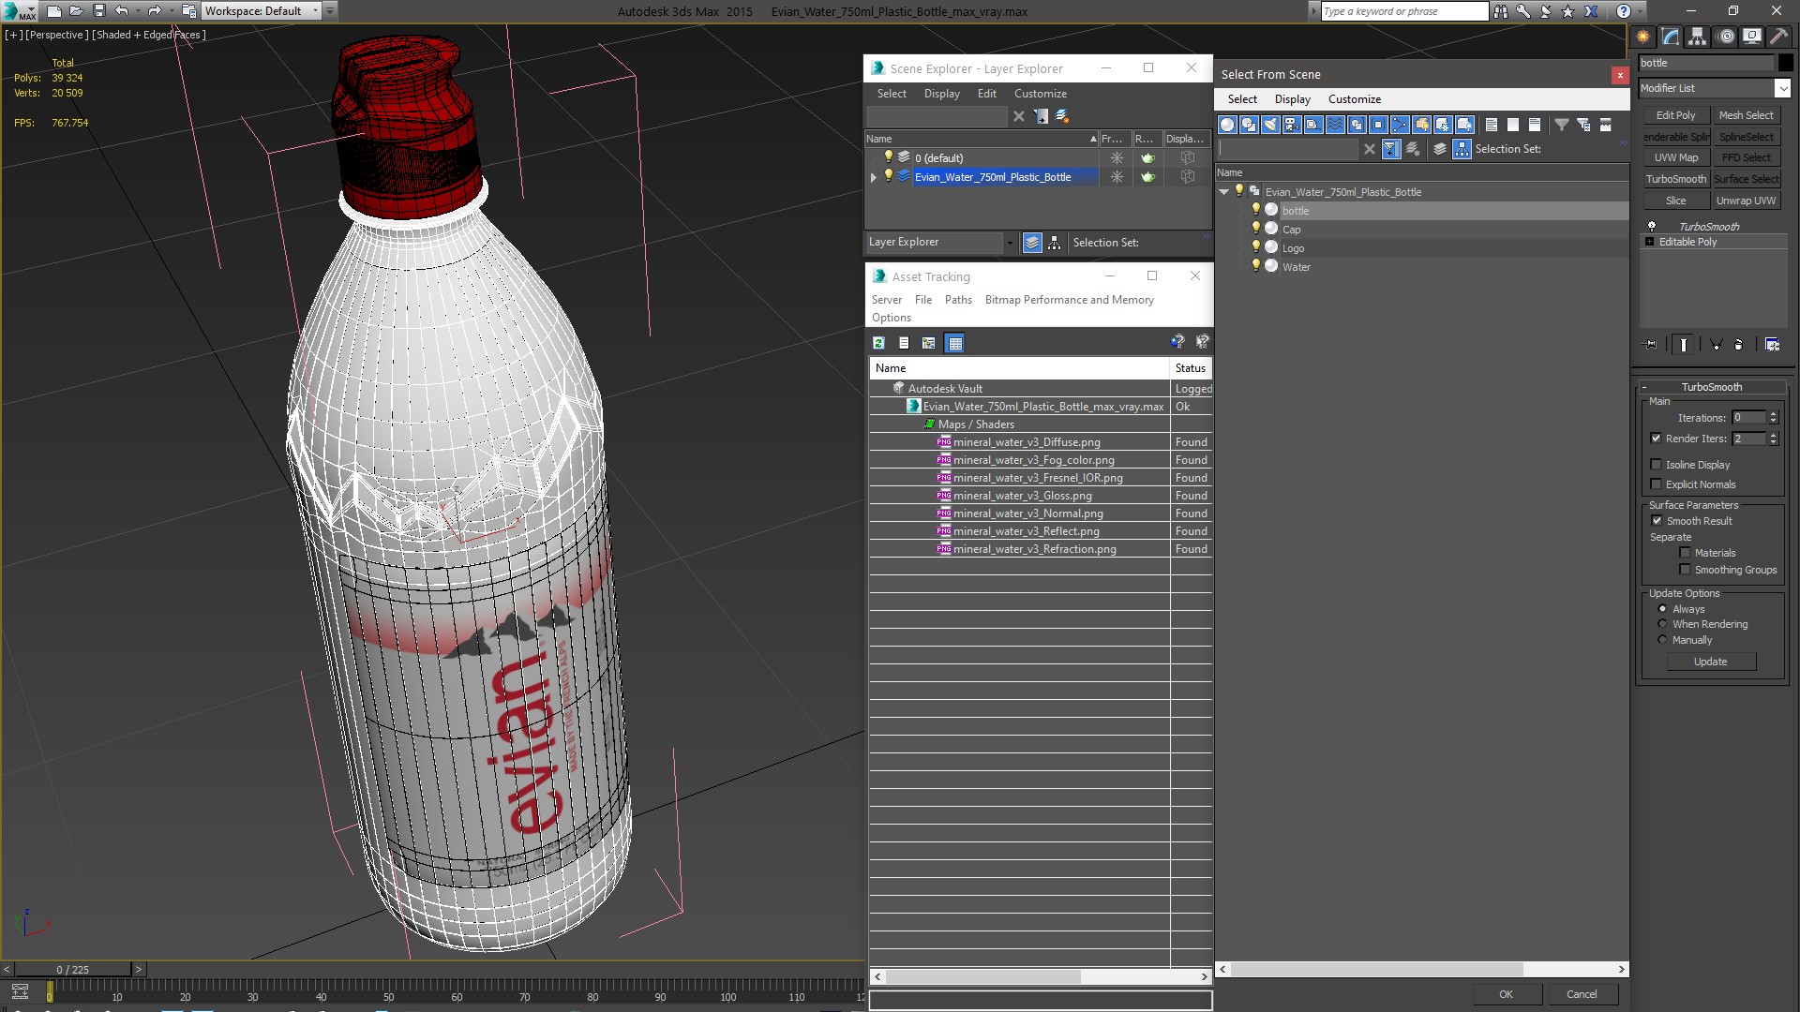1800x1012 pixels.
Task: Open the Modify command panel tab
Action: click(1671, 37)
